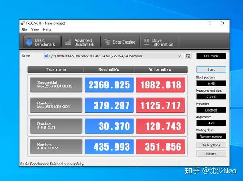Click the stopwatch icon on Basic Benchmark
This screenshot has width=243, height=181.
[29, 42]
